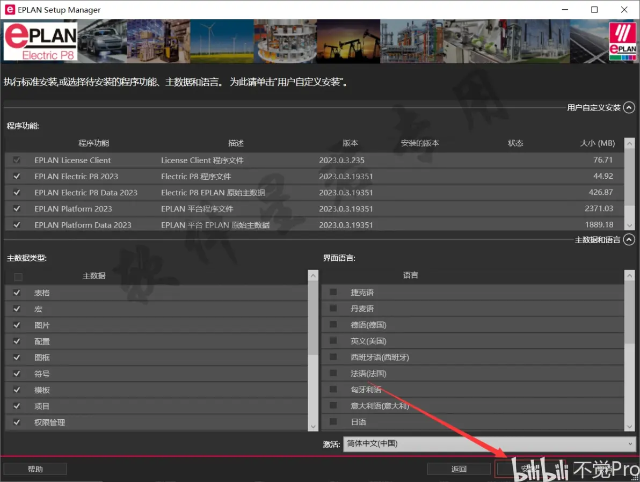Click the 版本 column header
This screenshot has width=640, height=482.
coord(350,143)
